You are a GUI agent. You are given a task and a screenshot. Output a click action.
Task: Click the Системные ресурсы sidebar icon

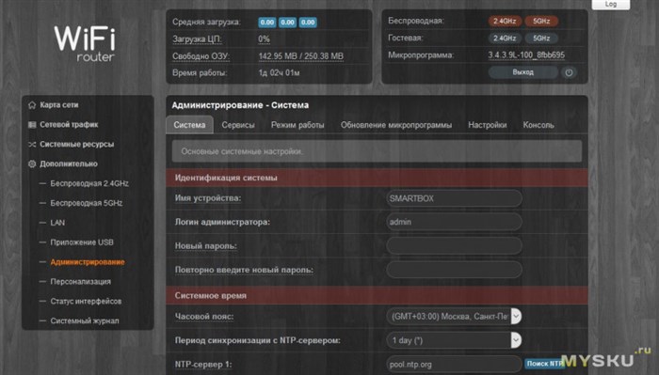(32, 145)
